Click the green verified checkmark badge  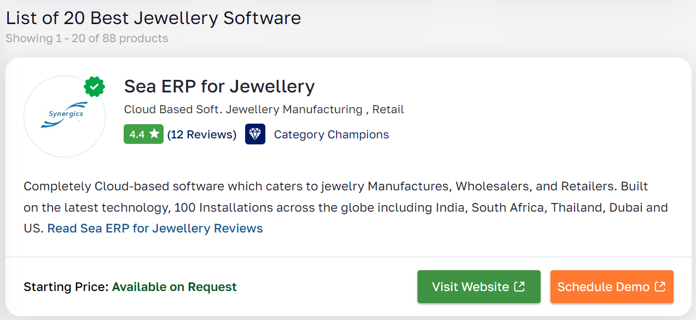coord(95,86)
